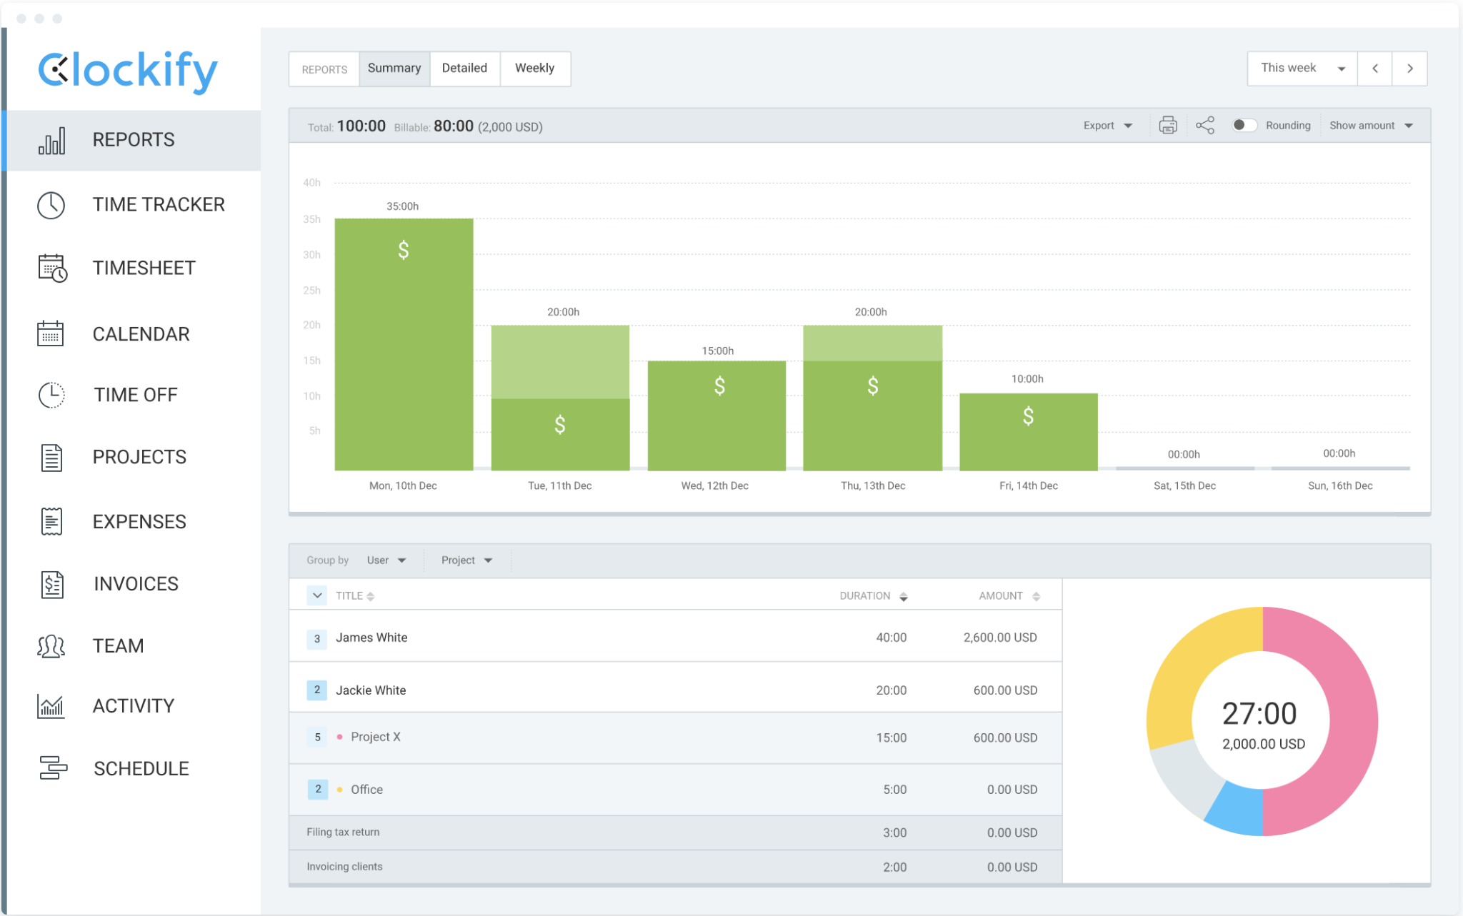The height and width of the screenshot is (916, 1463).
Task: Open the Invoices section
Action: pyautogui.click(x=135, y=583)
